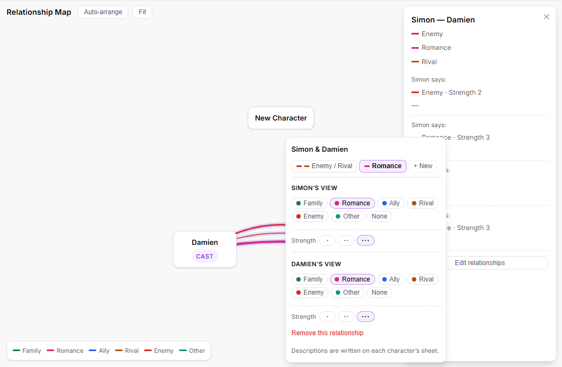
Task: Close the Simon — Damien side panel
Action: click(x=546, y=17)
